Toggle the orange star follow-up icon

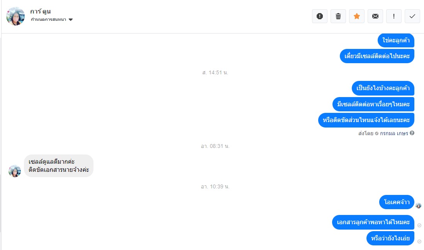(357, 16)
